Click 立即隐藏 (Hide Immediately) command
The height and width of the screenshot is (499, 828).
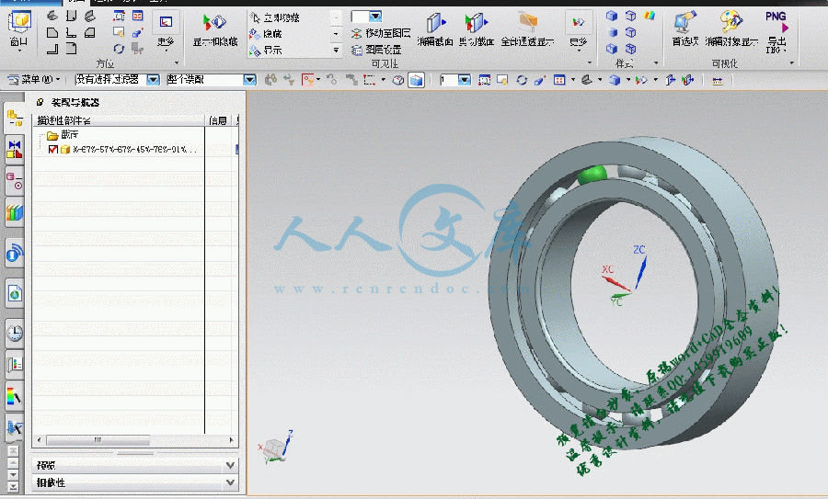(276, 17)
